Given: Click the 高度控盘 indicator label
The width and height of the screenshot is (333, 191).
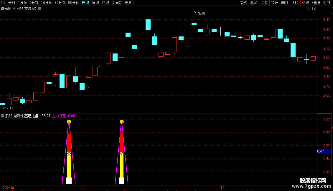Looking at the screenshot, I should [32, 116].
